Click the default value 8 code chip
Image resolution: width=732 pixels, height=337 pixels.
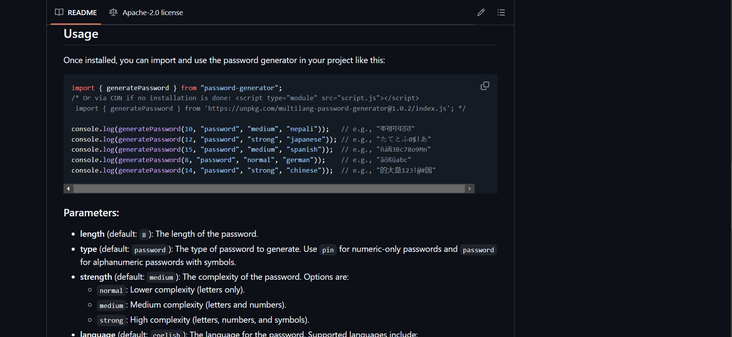point(144,234)
